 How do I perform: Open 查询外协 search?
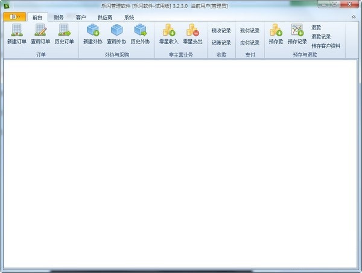tap(116, 31)
